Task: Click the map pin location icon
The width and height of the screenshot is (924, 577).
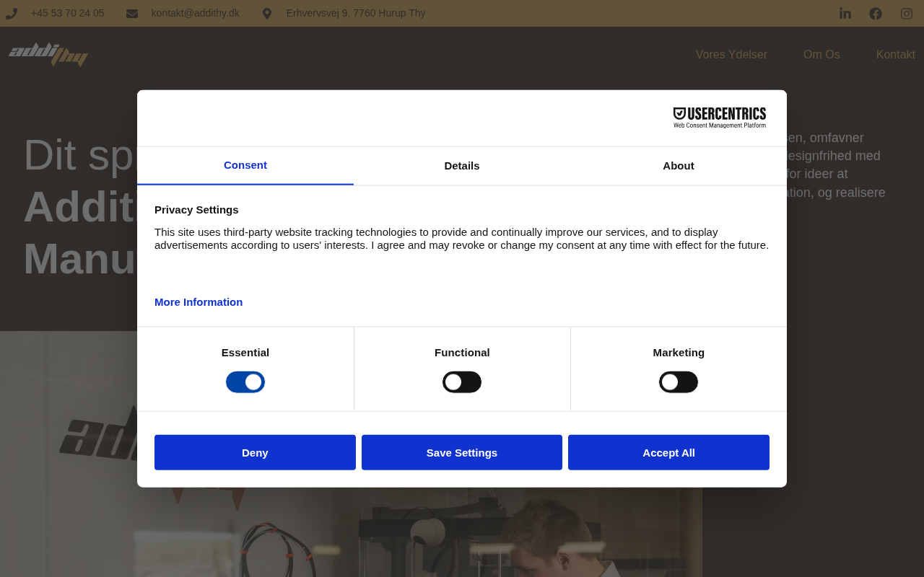Action: pyautogui.click(x=267, y=14)
